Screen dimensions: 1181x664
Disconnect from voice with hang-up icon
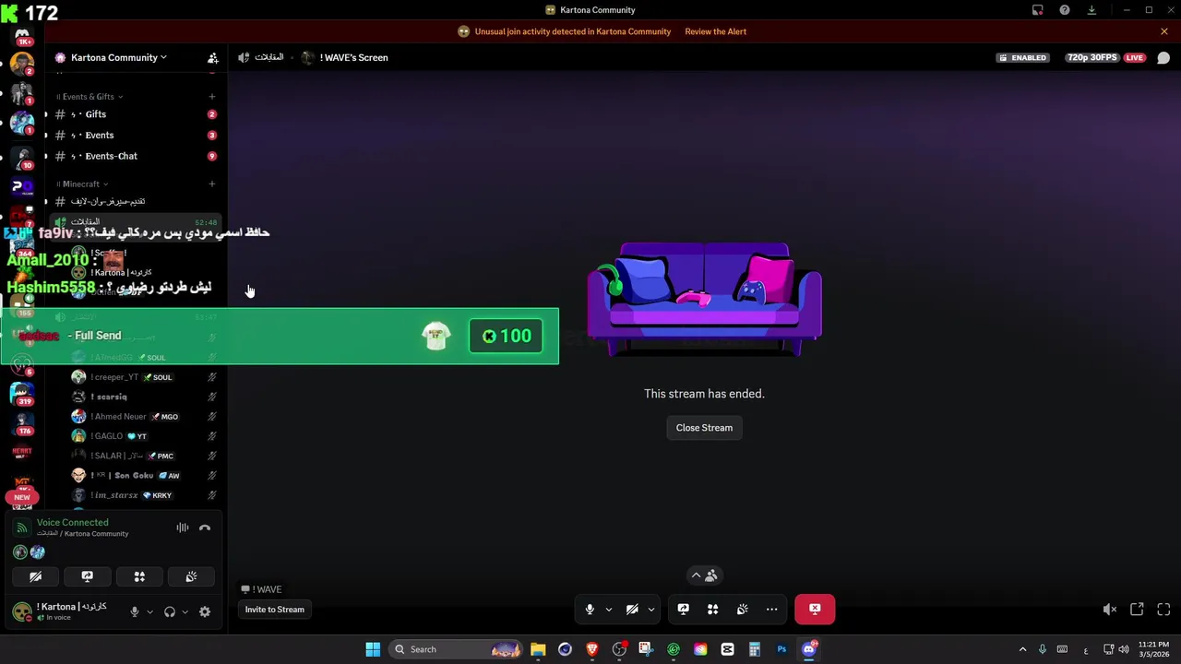click(205, 528)
